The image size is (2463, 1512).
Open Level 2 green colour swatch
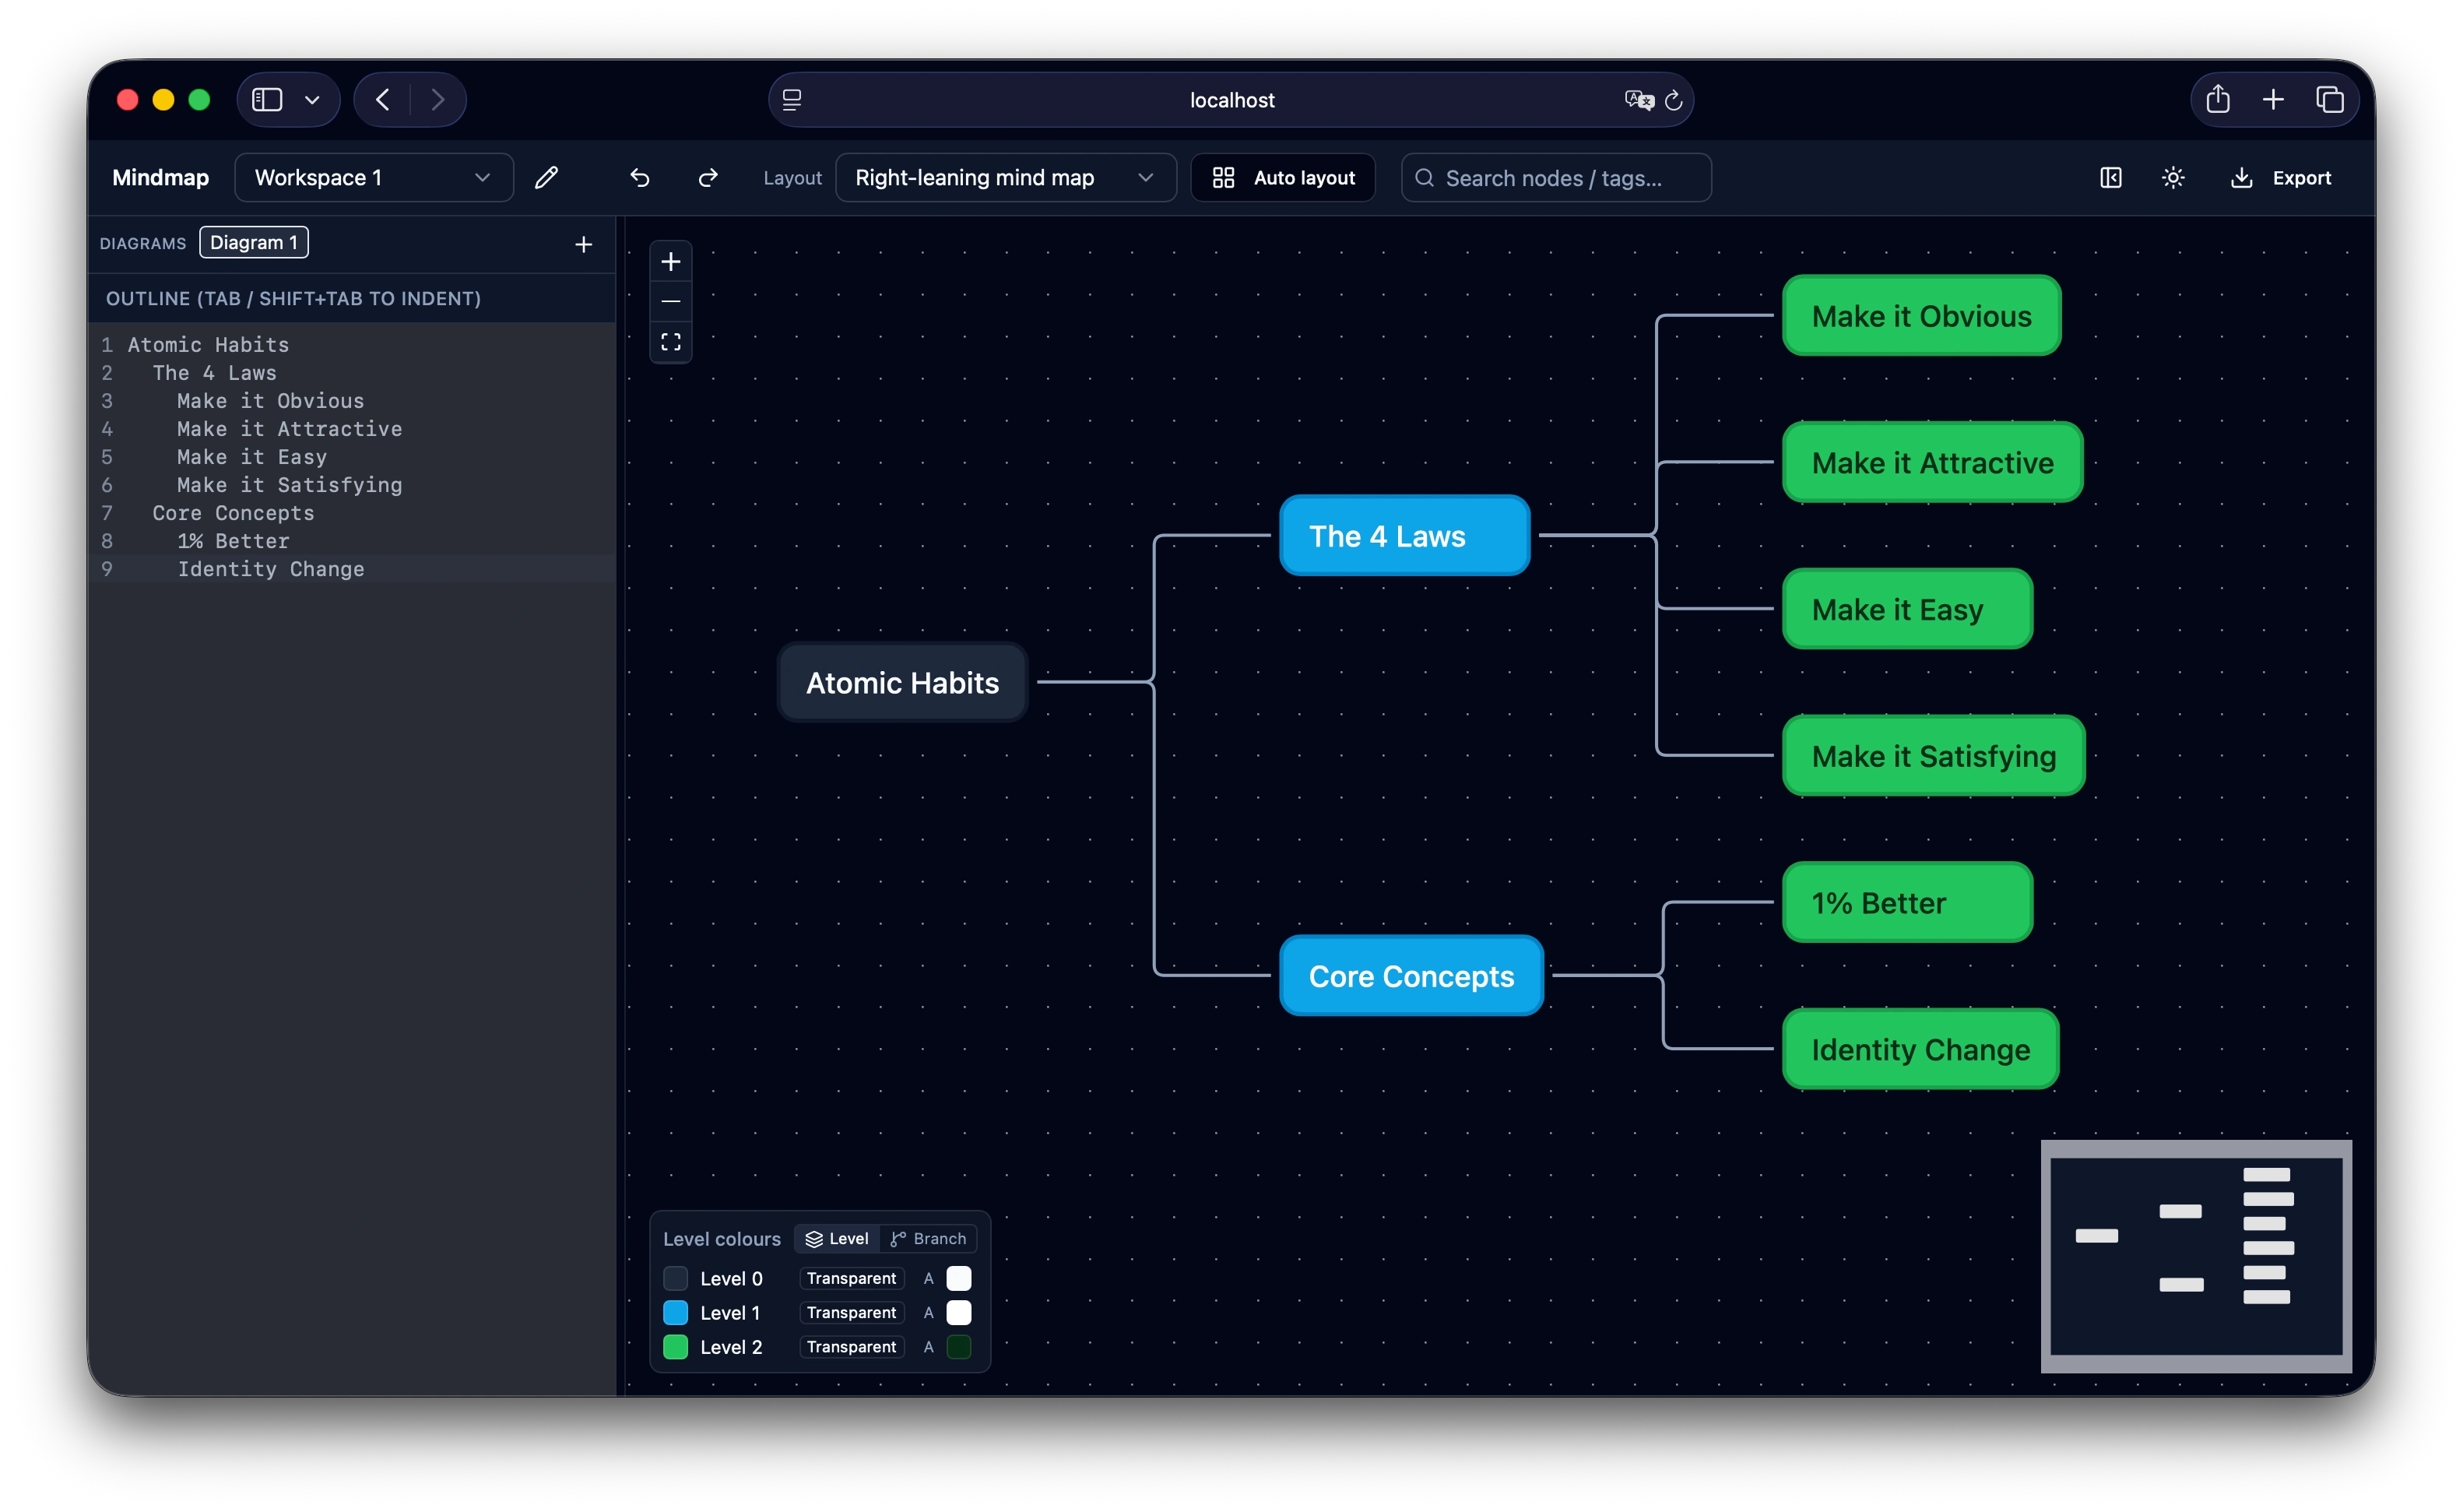pyautogui.click(x=676, y=1347)
